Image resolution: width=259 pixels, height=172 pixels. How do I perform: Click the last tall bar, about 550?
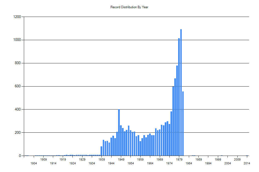[183, 124]
